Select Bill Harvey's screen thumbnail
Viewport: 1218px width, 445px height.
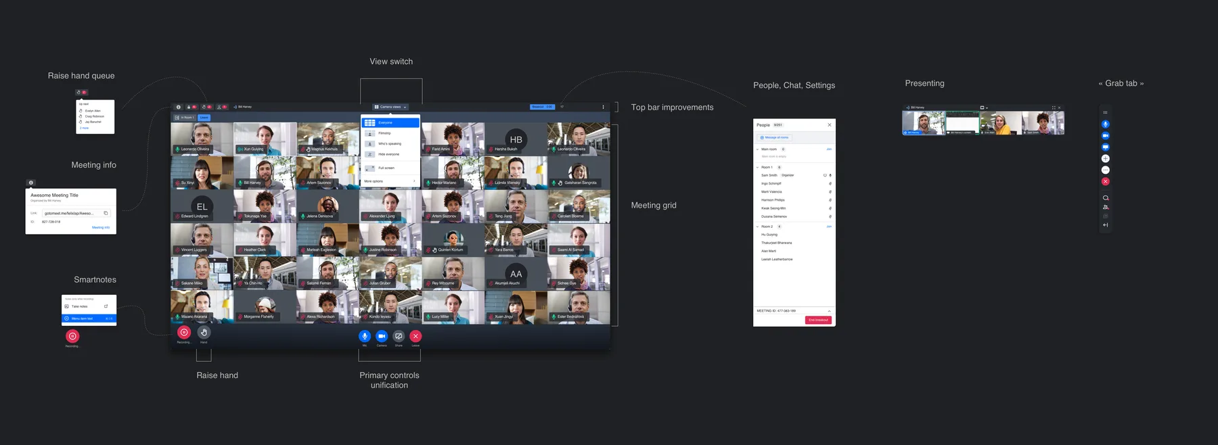click(962, 123)
